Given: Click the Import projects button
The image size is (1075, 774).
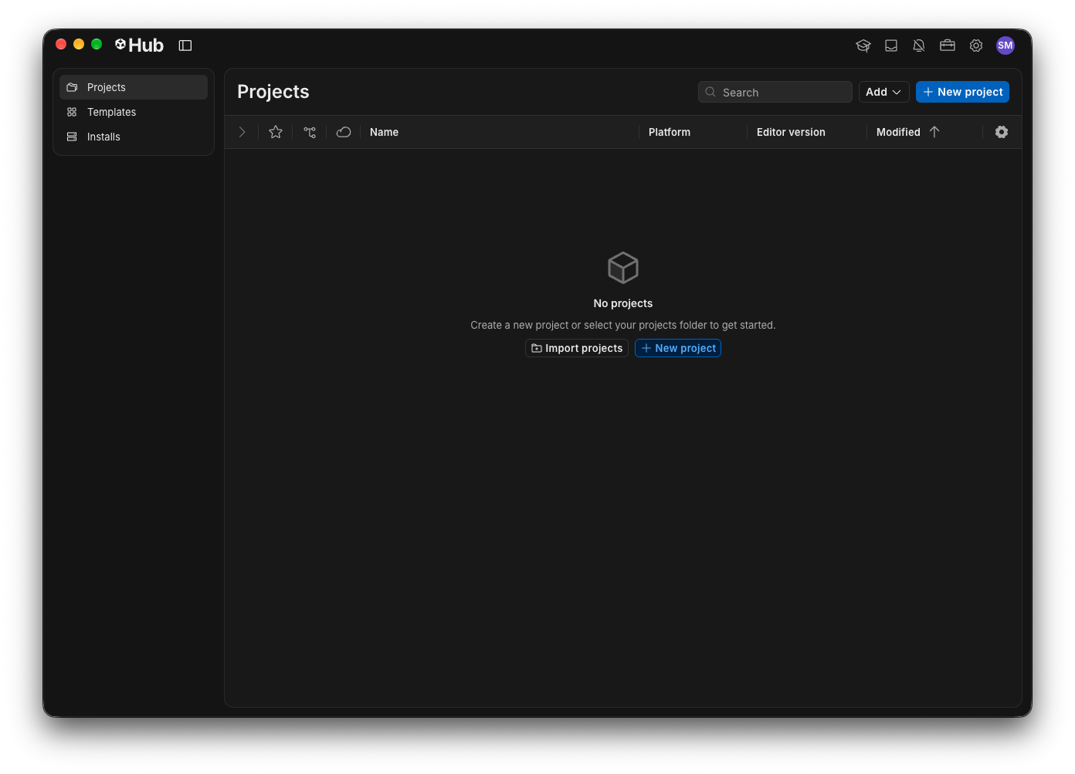Looking at the screenshot, I should [577, 348].
